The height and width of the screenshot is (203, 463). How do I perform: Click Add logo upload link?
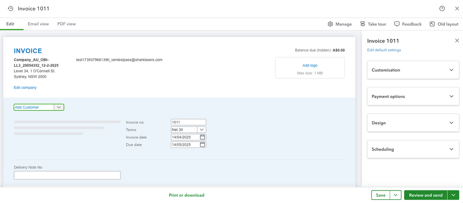pos(310,65)
